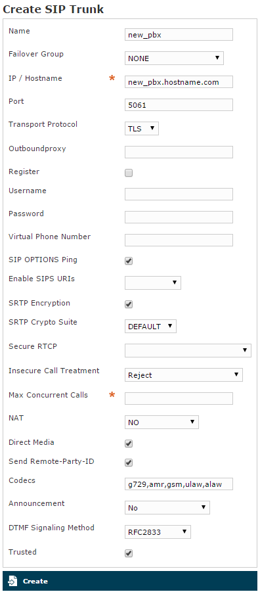Open the SRTP Crypto Suite dropdown

point(150,326)
